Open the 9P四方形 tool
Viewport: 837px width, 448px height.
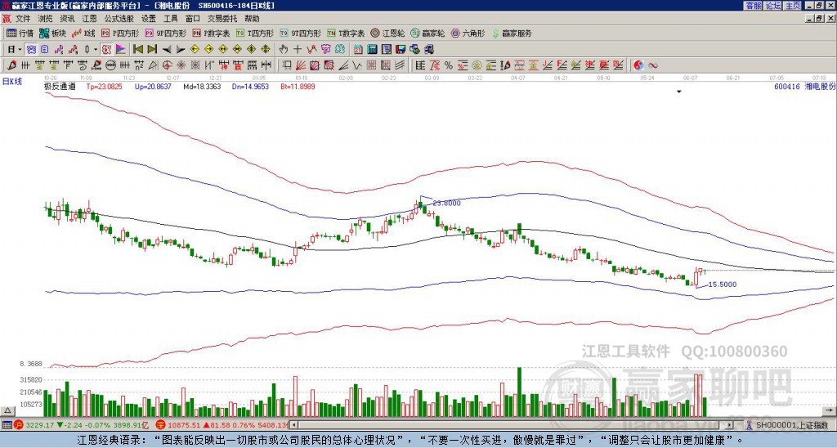pos(165,33)
